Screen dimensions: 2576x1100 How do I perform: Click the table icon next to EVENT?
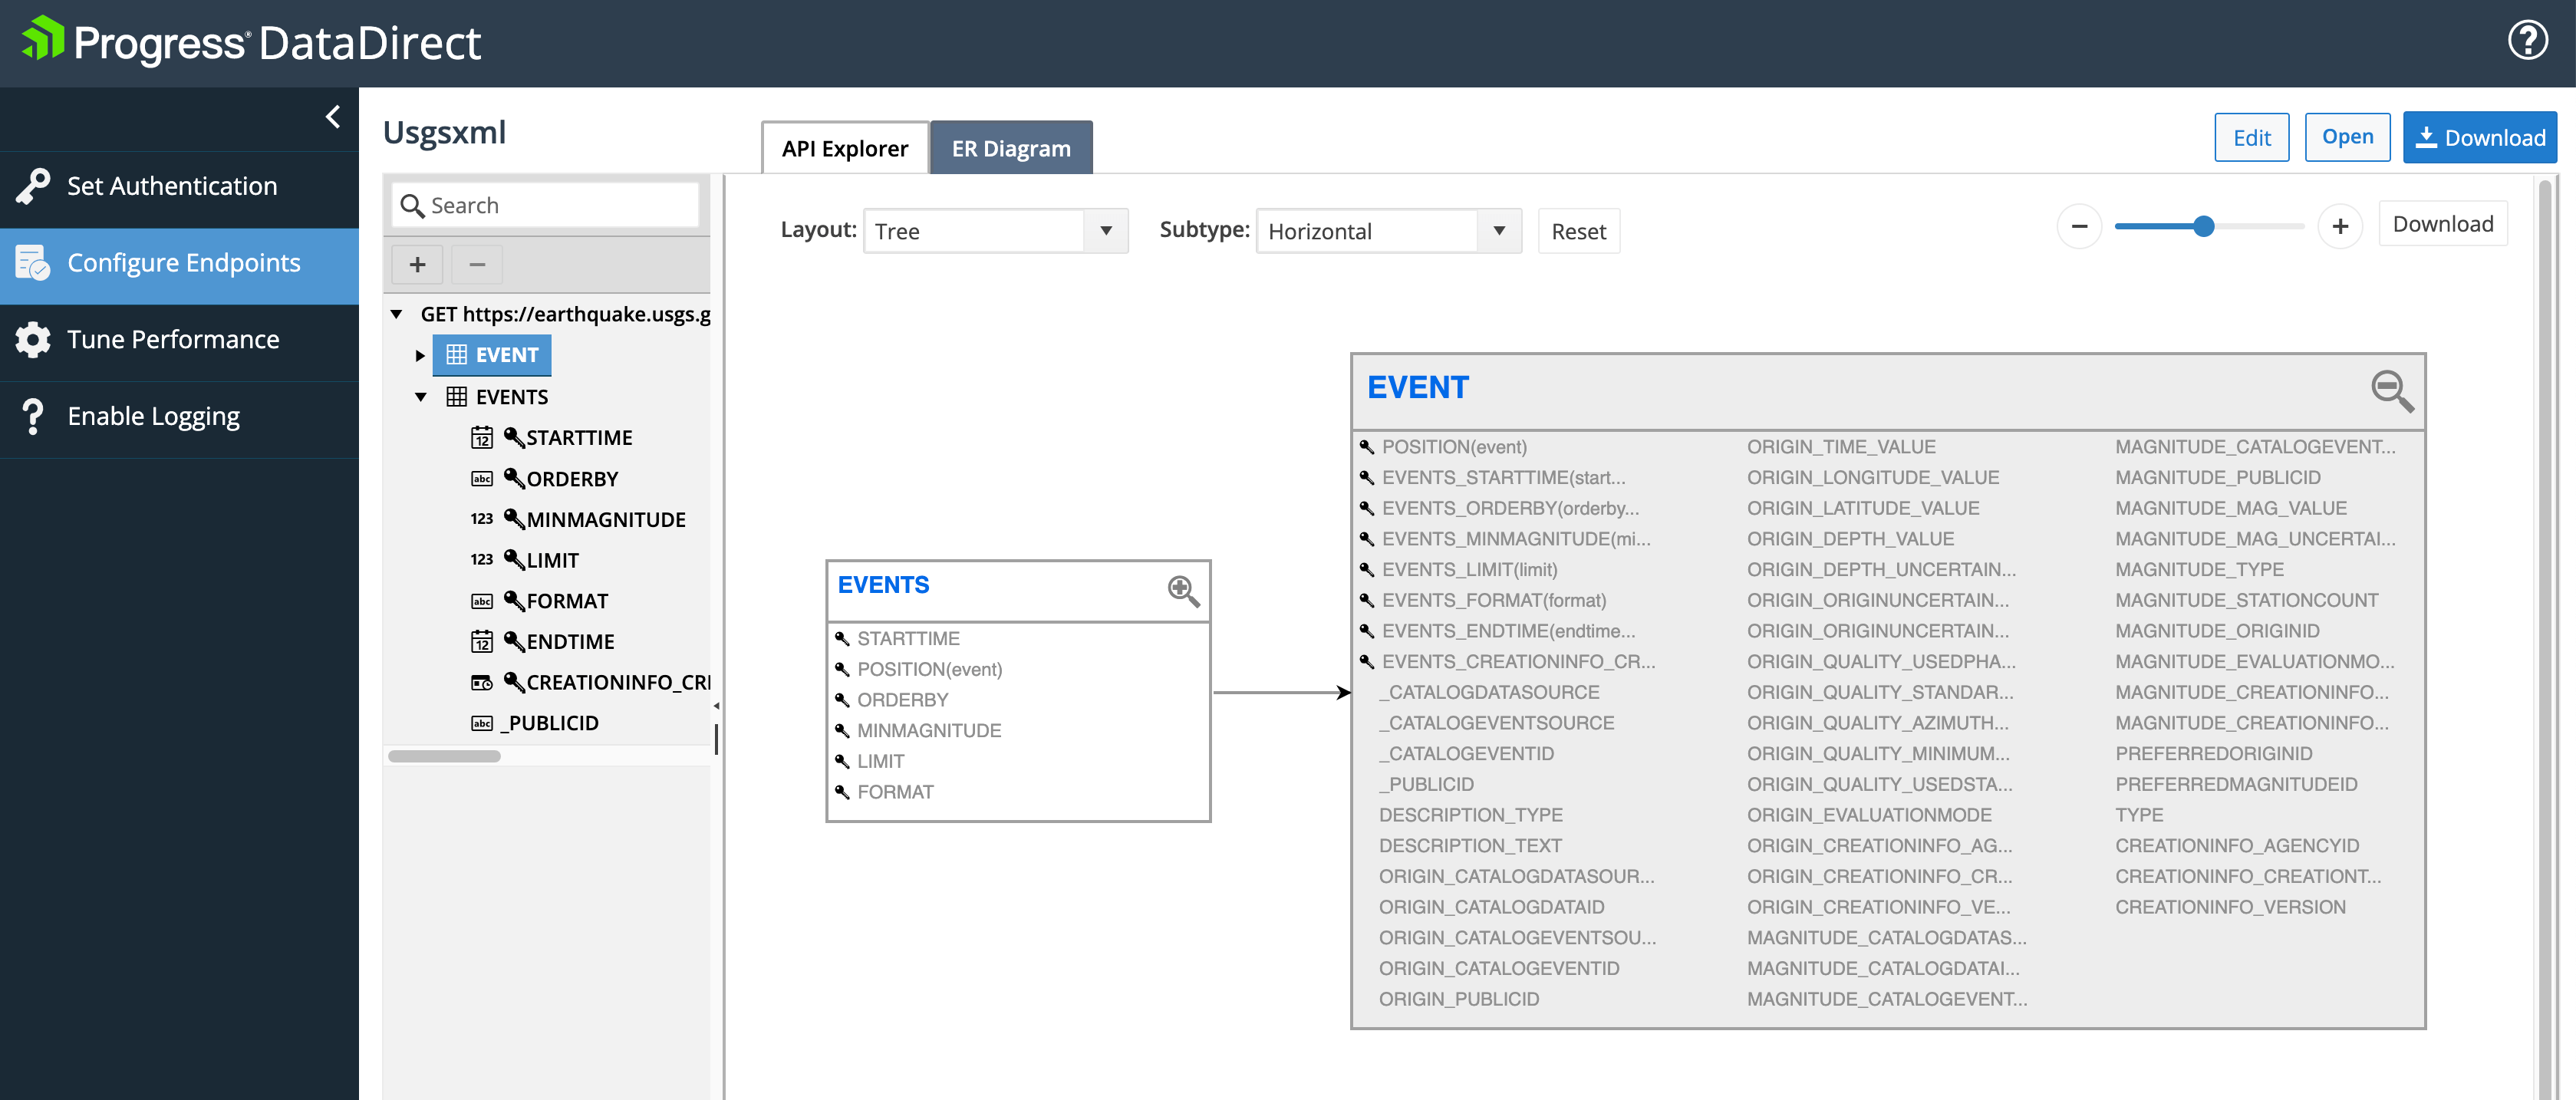[456, 355]
